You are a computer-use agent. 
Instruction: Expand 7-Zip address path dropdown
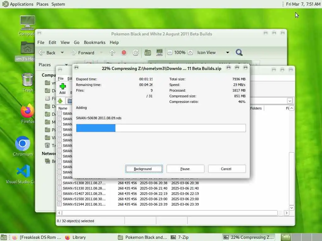[x=290, y=101]
